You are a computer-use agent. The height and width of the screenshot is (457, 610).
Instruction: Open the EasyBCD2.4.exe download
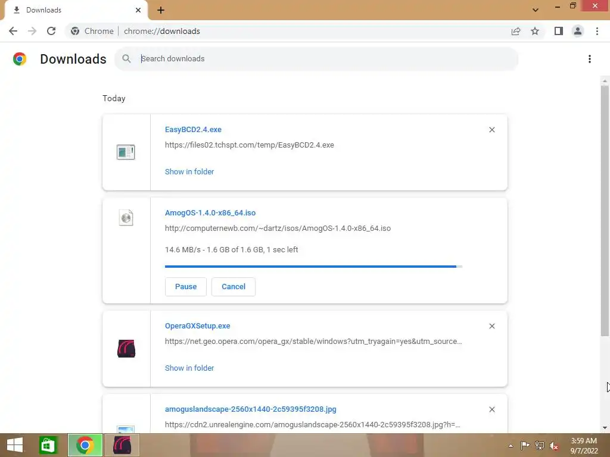point(194,130)
